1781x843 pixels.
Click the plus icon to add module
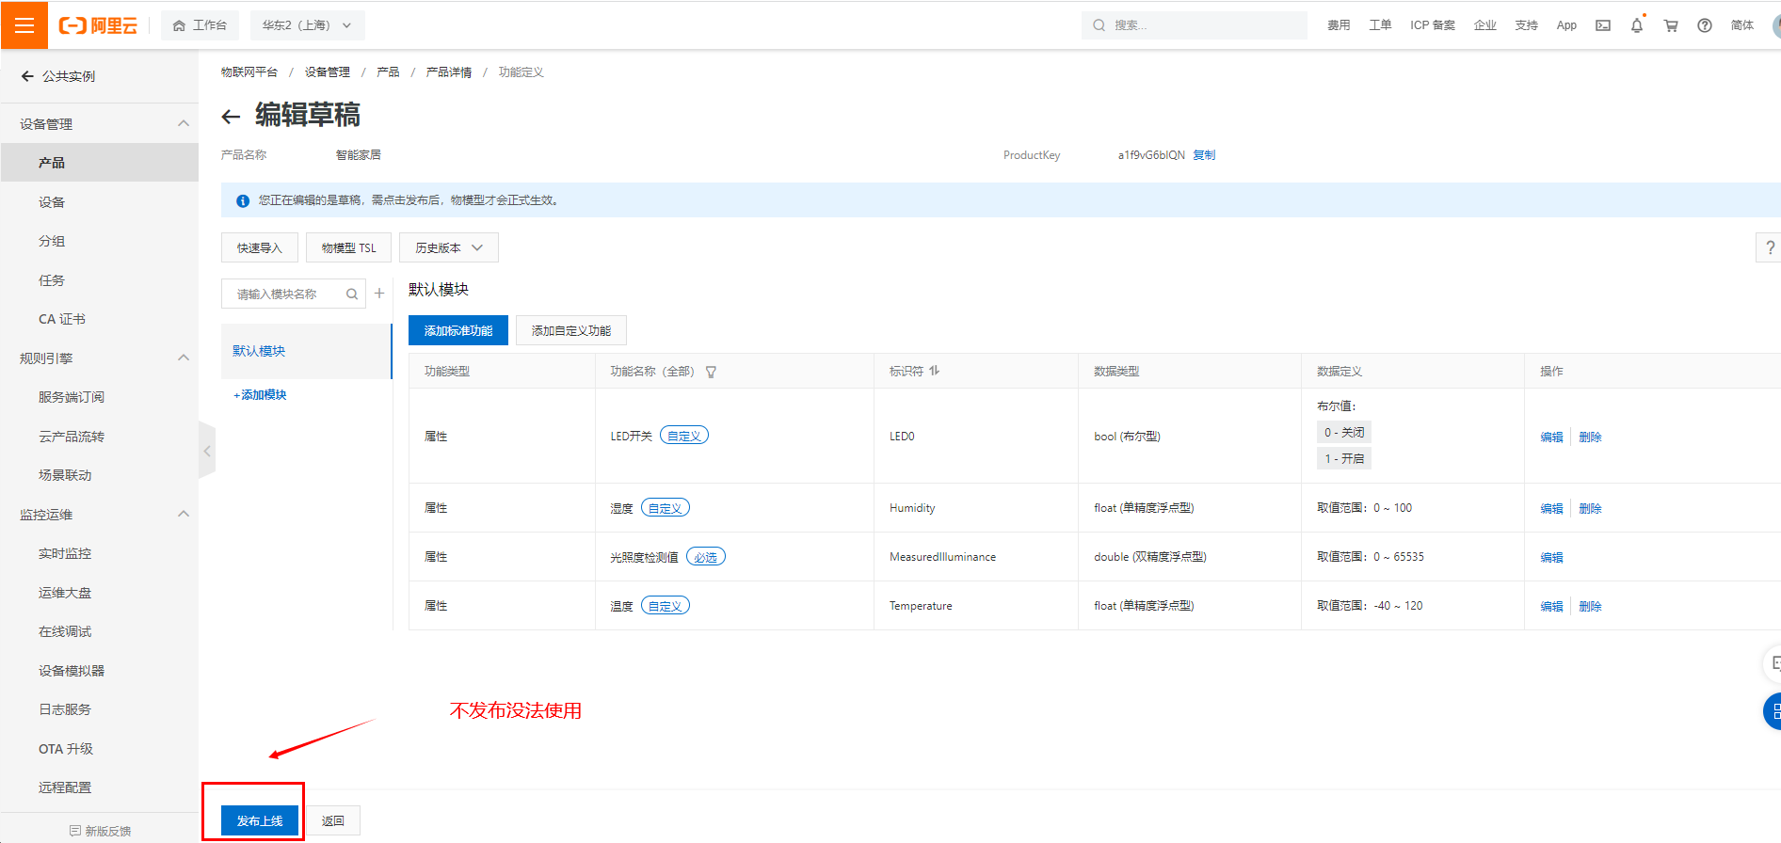tap(379, 294)
